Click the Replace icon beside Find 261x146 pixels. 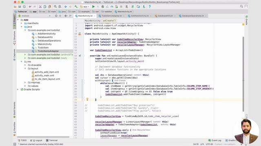pos(60,6)
